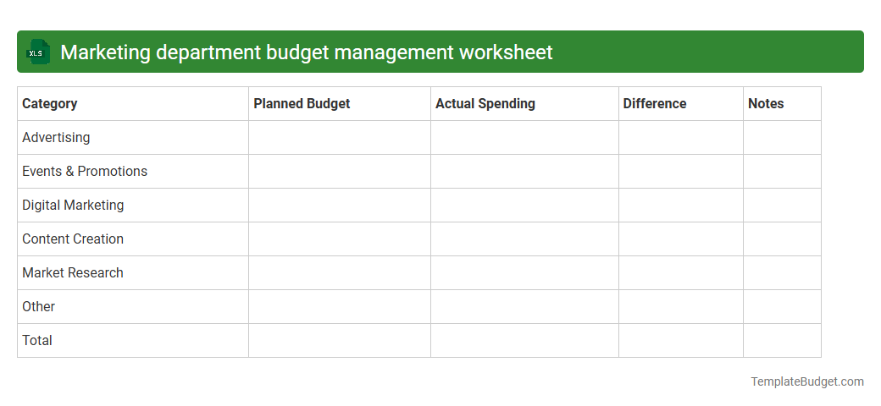Select the Advertising row label
The width and height of the screenshot is (881, 406).
56,137
